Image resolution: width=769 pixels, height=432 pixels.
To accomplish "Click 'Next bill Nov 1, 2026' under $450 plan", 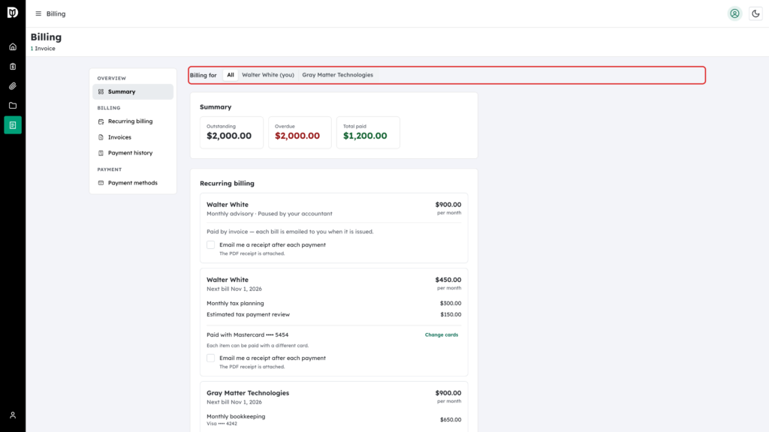I will pyautogui.click(x=234, y=289).
